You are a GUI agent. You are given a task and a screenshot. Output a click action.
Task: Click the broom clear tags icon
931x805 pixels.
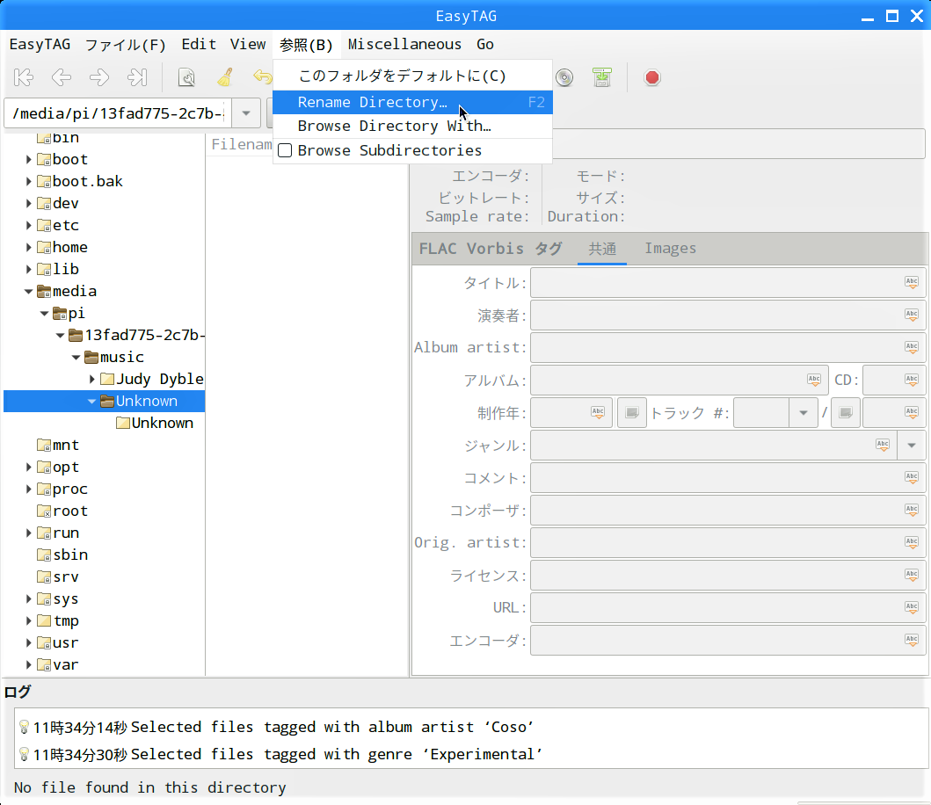[x=225, y=77]
